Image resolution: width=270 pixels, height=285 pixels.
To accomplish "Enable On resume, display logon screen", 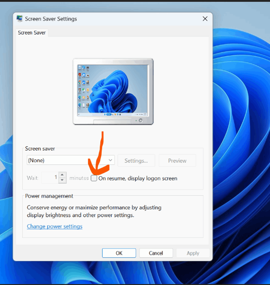I will (94, 178).
